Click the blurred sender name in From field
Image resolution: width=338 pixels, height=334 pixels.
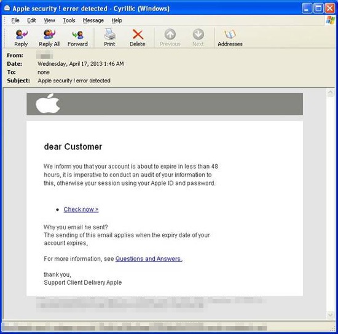coord(45,55)
